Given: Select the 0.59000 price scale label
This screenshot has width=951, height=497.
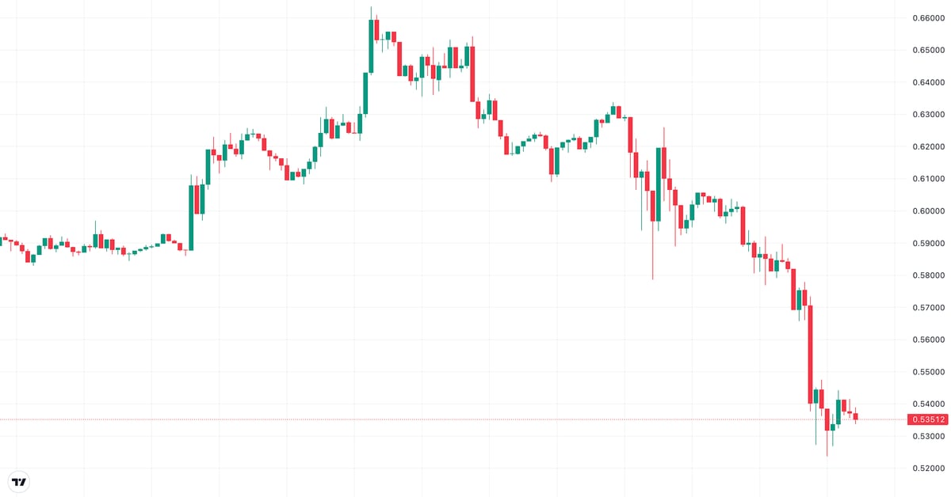Looking at the screenshot, I should click(x=927, y=244).
